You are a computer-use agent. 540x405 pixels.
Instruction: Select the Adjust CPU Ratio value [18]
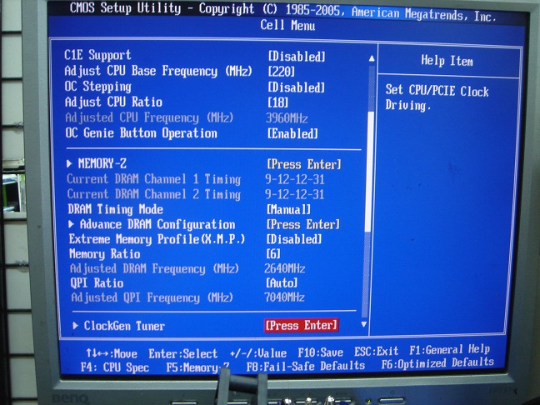point(277,102)
